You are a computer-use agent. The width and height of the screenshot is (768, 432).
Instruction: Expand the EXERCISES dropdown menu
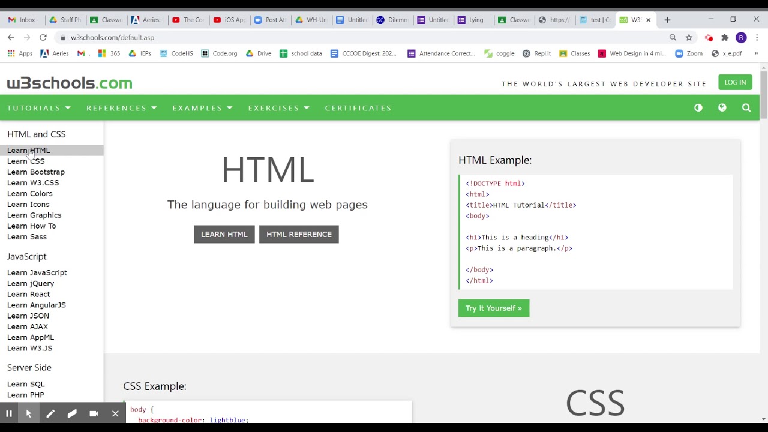(x=279, y=108)
